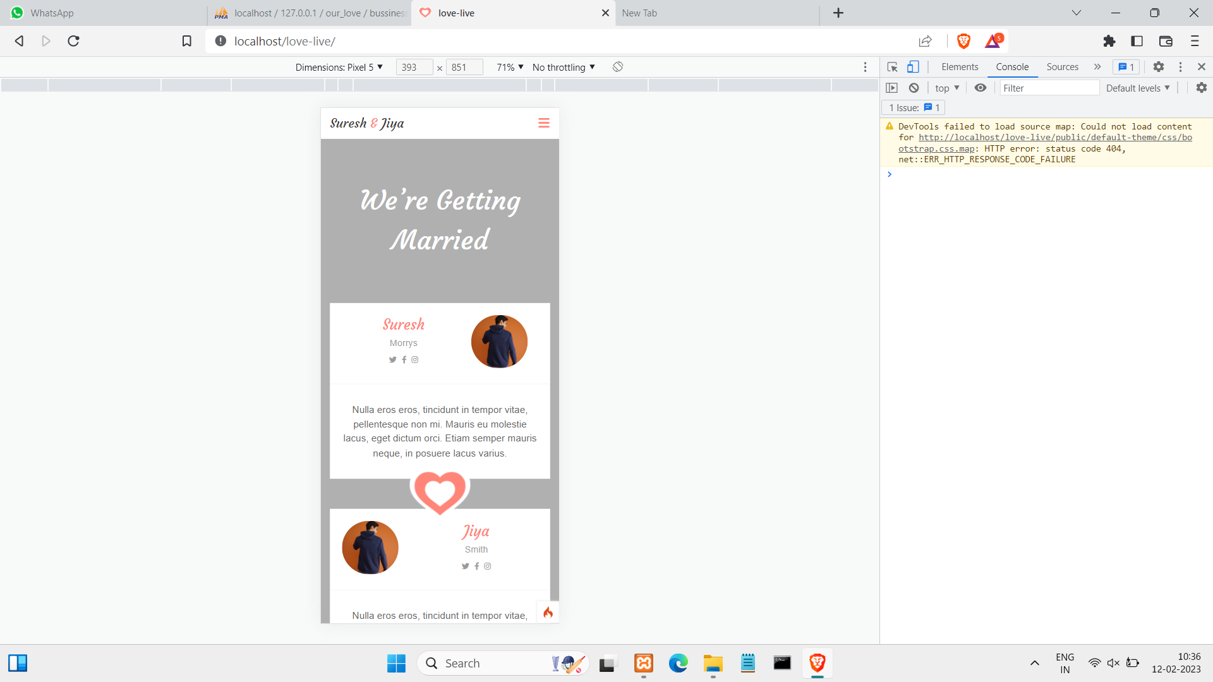Click Suresh's Twitter icon
The width and height of the screenshot is (1213, 682).
(393, 360)
